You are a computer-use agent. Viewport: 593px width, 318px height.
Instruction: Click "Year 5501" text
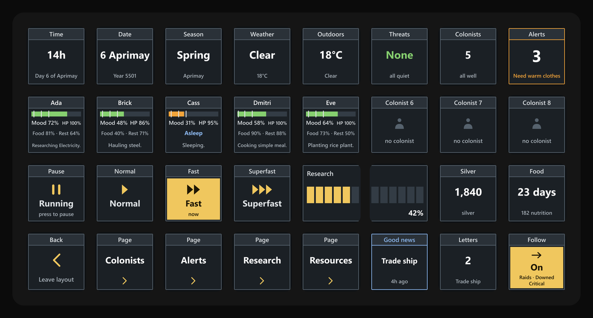pyautogui.click(x=125, y=76)
